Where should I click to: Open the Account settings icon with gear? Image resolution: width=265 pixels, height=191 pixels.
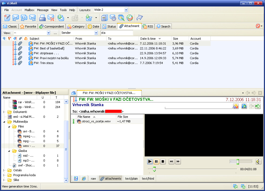(113, 18)
